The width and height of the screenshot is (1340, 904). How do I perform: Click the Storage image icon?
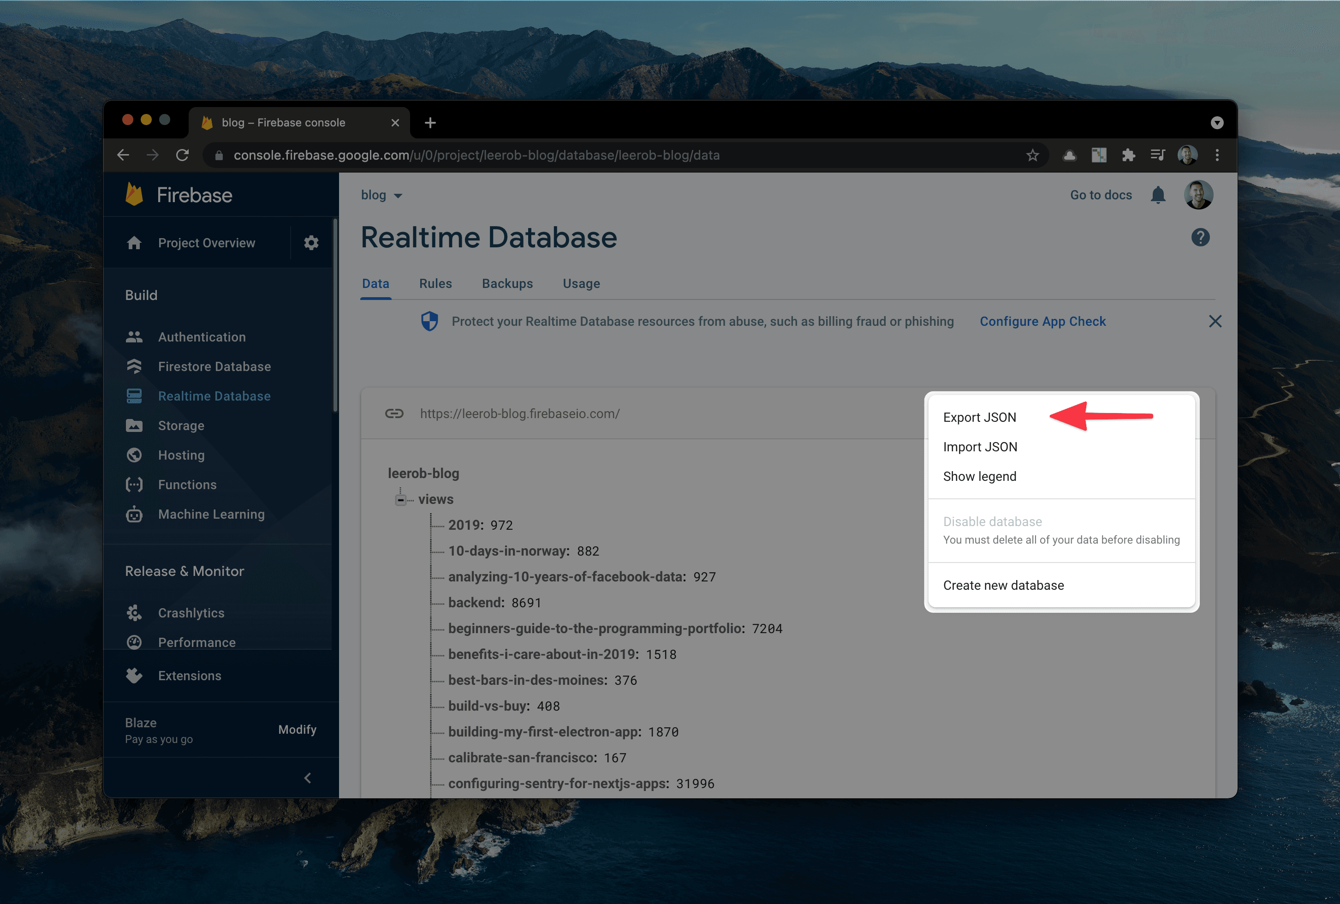click(x=134, y=425)
